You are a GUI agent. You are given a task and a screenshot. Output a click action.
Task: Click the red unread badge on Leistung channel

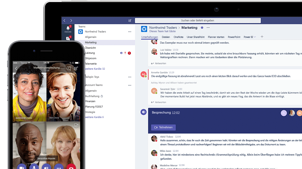[x=129, y=53]
